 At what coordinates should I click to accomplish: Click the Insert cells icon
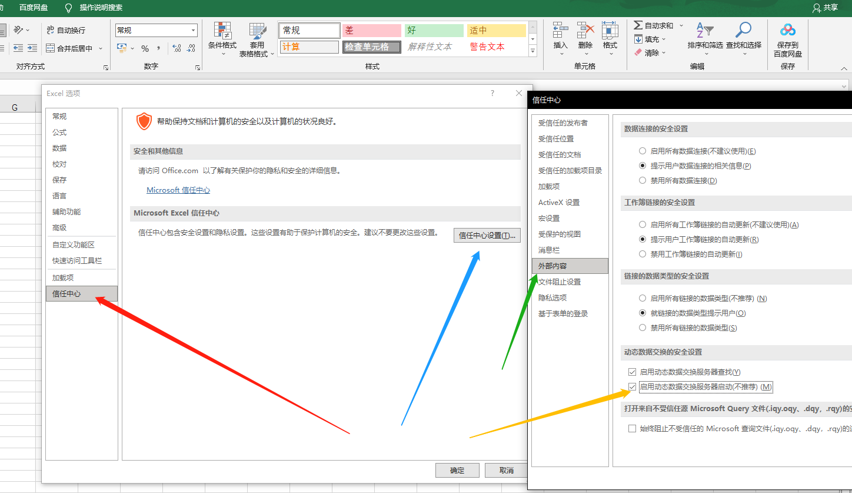click(x=561, y=31)
